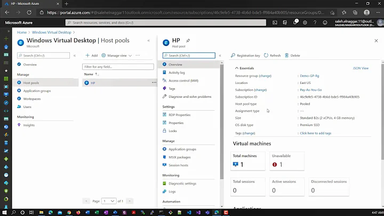Click the Total machines tile
The image size is (384, 216).
(248, 161)
